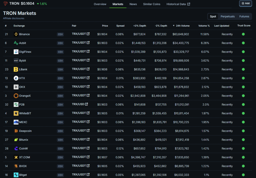Click the HTX exchange logo icon
The width and height of the screenshot is (256, 178).
(16, 78)
